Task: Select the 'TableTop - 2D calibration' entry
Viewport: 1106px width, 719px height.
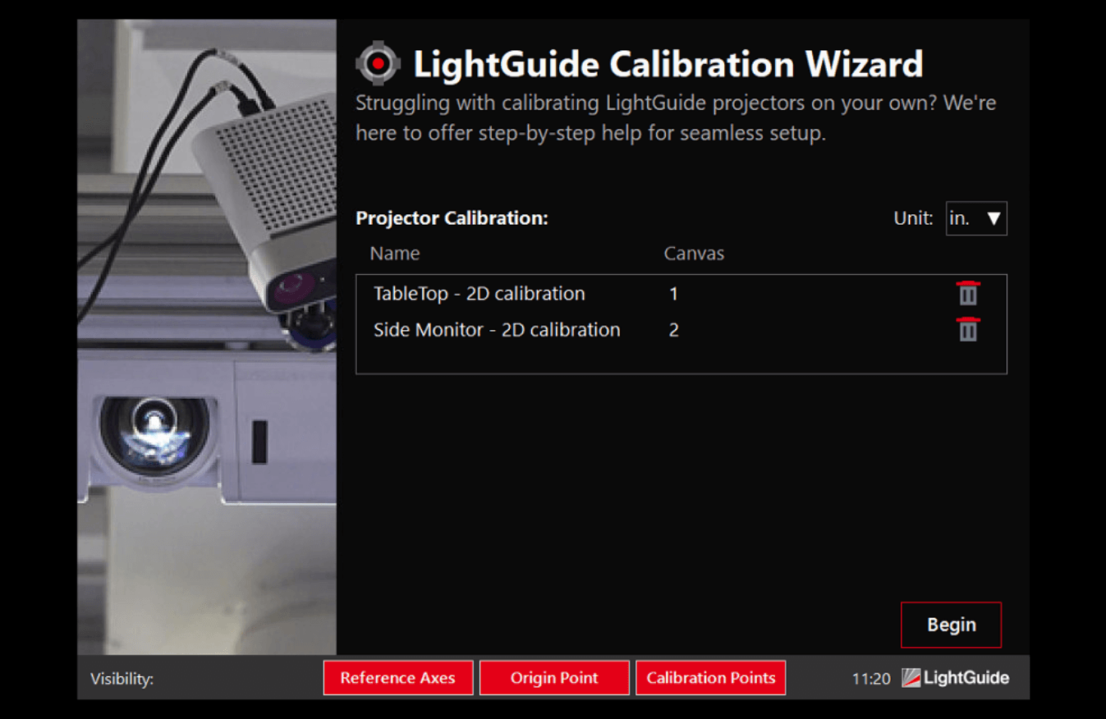Action: click(479, 293)
